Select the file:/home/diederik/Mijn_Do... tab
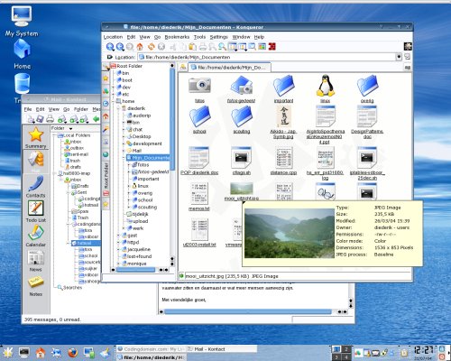The height and width of the screenshot is (361, 451). click(x=229, y=68)
